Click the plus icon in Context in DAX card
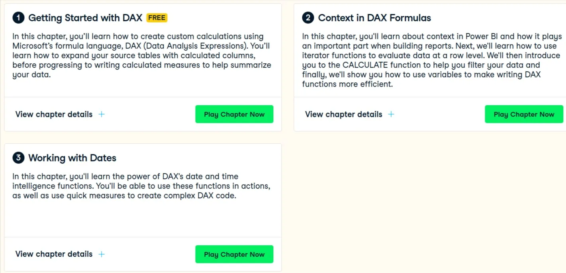The height and width of the screenshot is (273, 566). tap(391, 114)
